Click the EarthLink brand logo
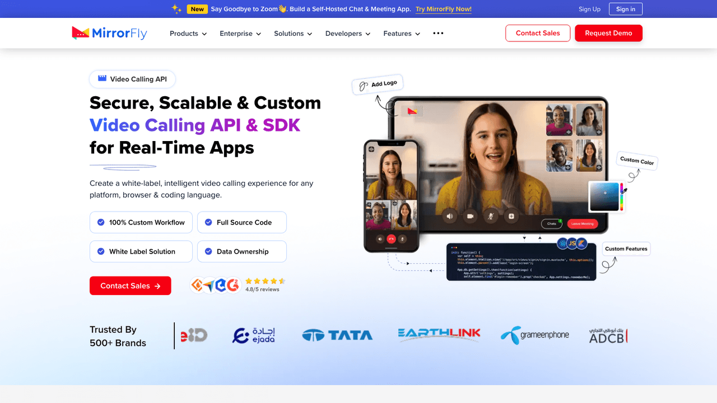Screen dimensions: 717x403 pos(439,334)
